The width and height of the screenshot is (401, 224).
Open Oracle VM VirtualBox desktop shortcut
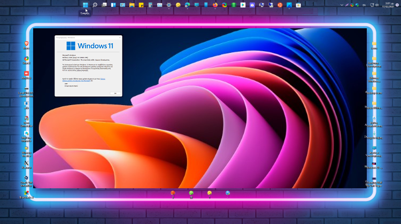tap(26, 181)
